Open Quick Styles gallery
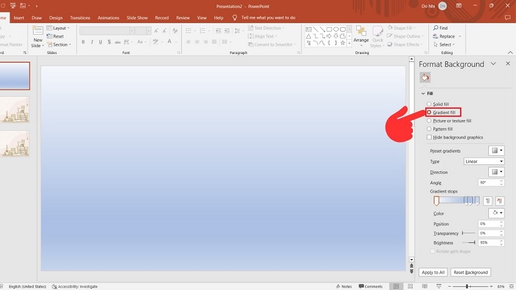This screenshot has height=290, width=516. click(377, 37)
